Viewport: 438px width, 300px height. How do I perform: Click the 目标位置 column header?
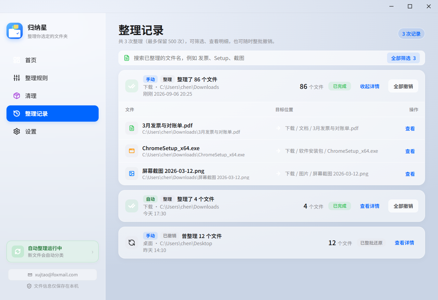(284, 110)
